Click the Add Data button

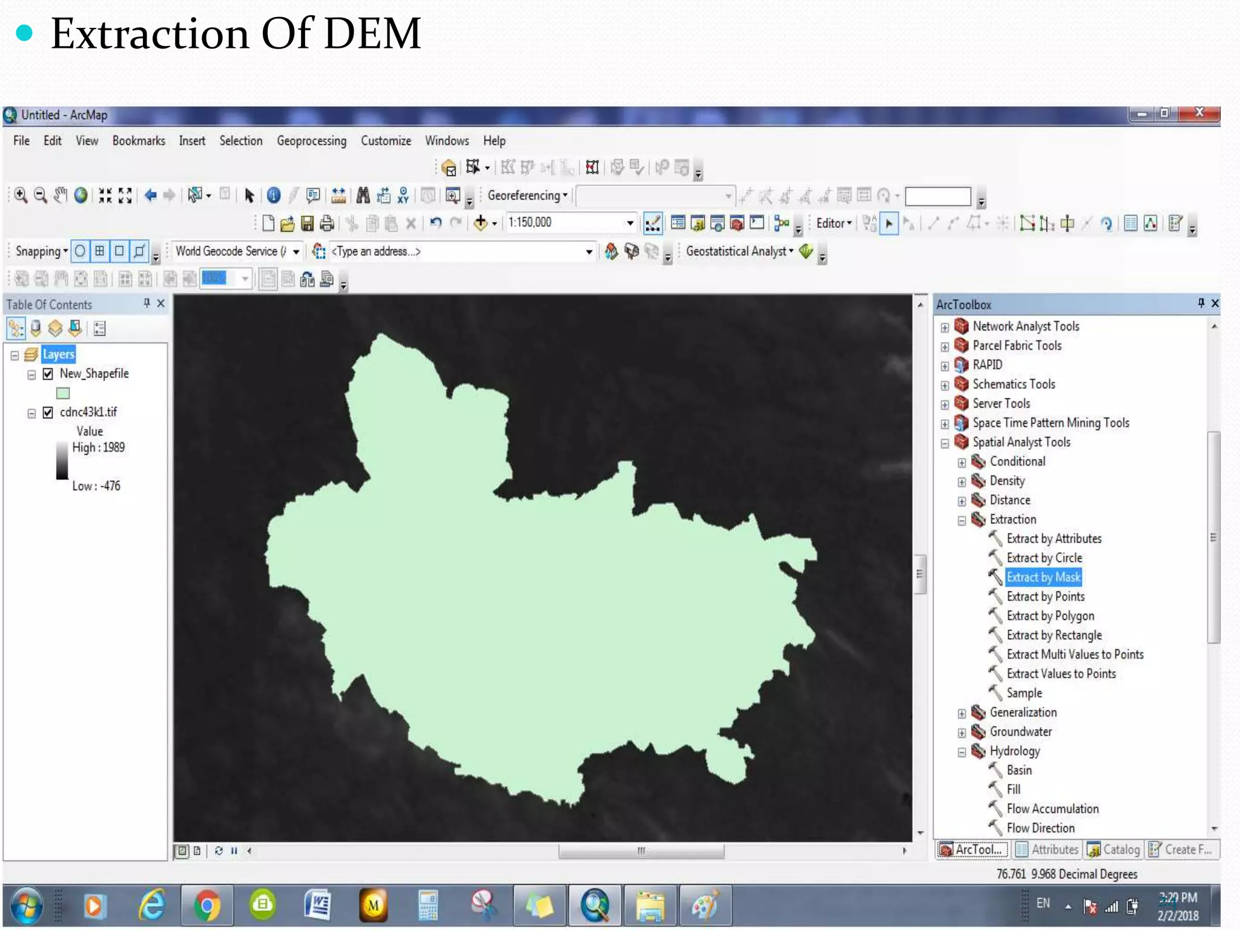click(x=481, y=223)
